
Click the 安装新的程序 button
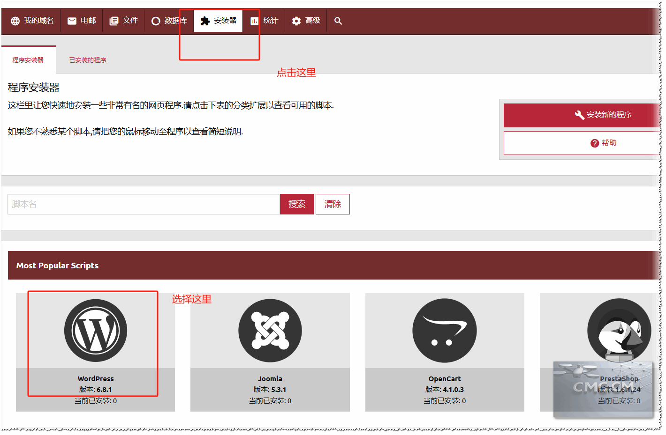click(x=582, y=115)
